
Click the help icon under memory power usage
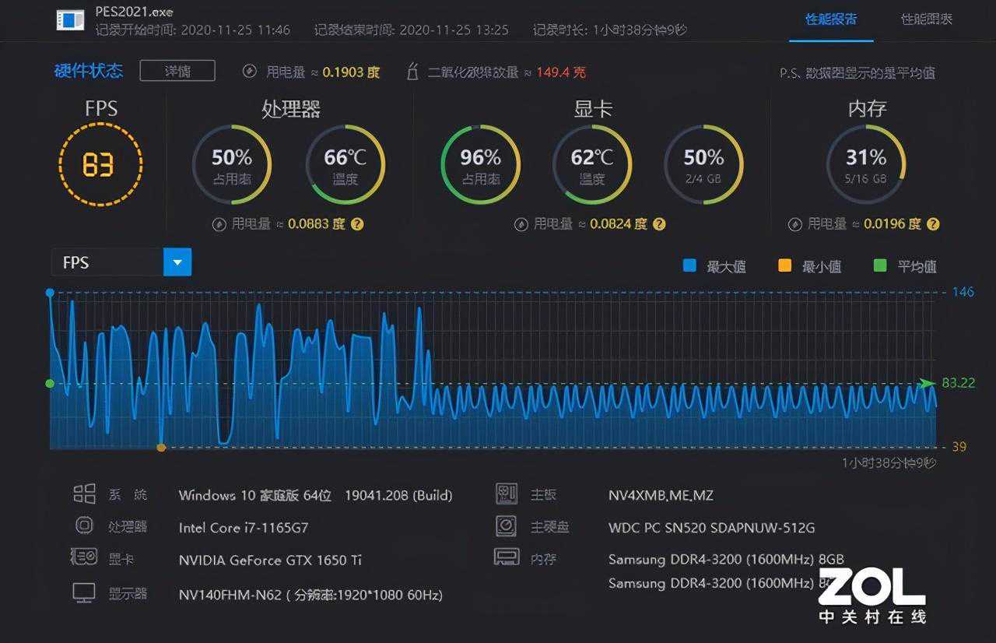(x=933, y=224)
